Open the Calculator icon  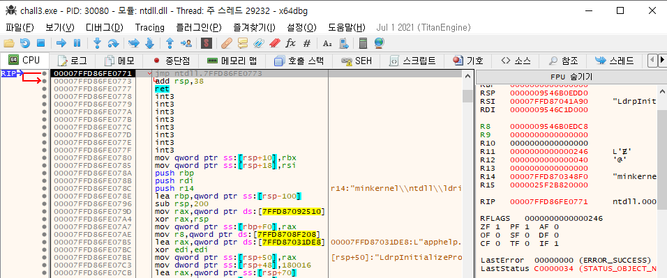[363, 43]
